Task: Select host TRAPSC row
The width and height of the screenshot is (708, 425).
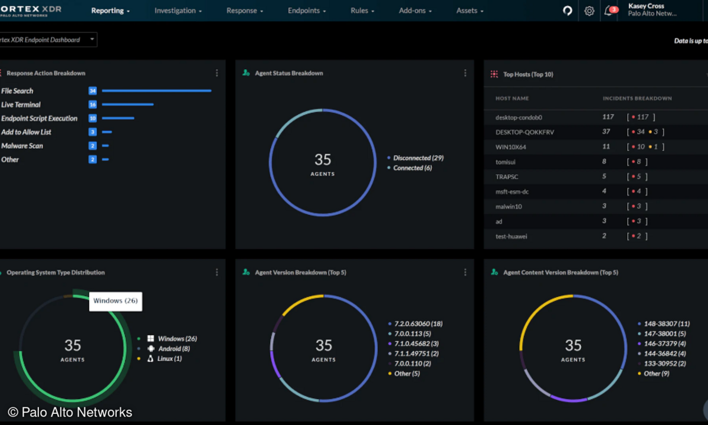Action: [x=596, y=176]
